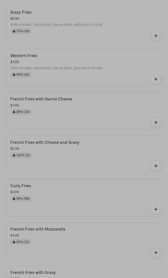Add French Fries with Nacho Cheese
168x278 pixels.
156,123
